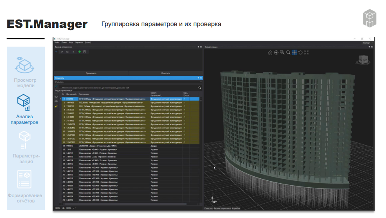386x218 pixels.
Task: Click the rotate/orbit arrow icon in viewer
Action: coord(300,53)
